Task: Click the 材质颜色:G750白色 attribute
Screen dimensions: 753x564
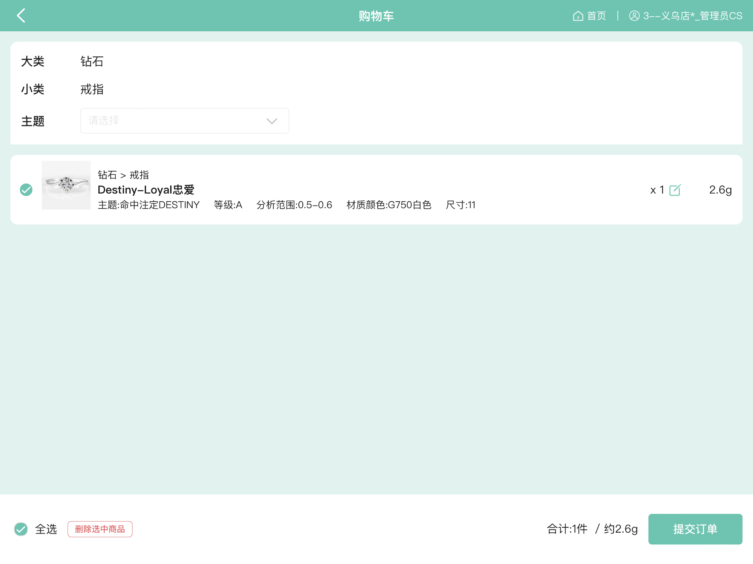Action: click(x=389, y=205)
